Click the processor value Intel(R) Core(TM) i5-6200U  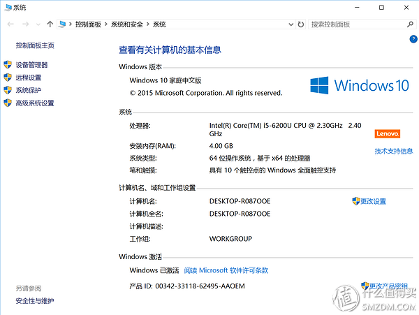point(286,129)
